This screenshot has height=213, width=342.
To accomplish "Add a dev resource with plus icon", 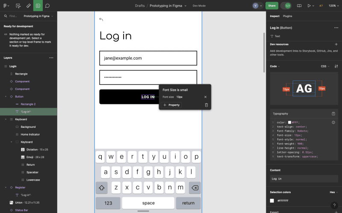I will tap(336, 44).
